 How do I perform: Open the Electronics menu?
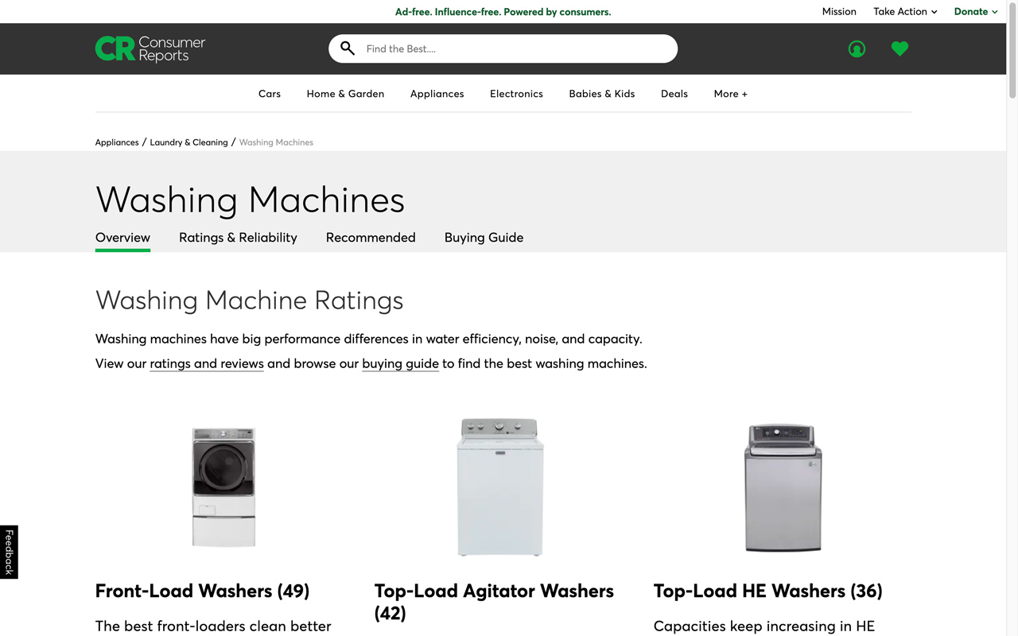coord(516,94)
